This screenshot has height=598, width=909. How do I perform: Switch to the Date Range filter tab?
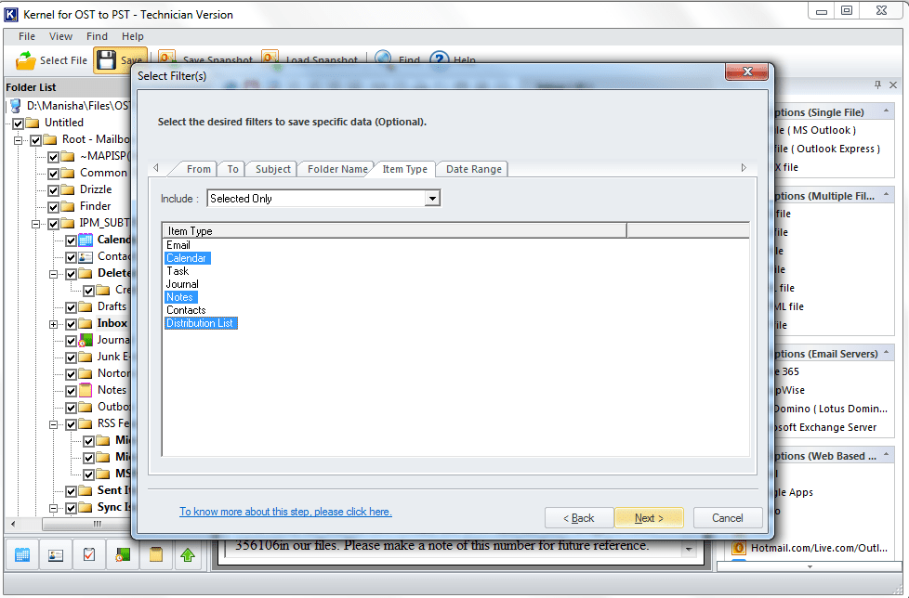474,169
